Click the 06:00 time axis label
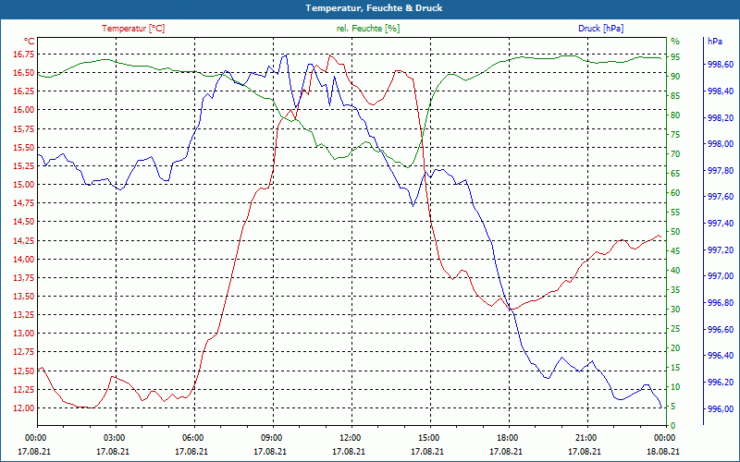Image resolution: width=740 pixels, height=462 pixels. click(x=194, y=438)
